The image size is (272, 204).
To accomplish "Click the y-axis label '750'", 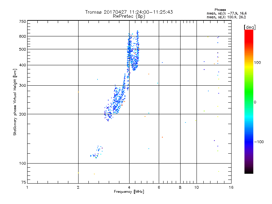I will [22, 21].
